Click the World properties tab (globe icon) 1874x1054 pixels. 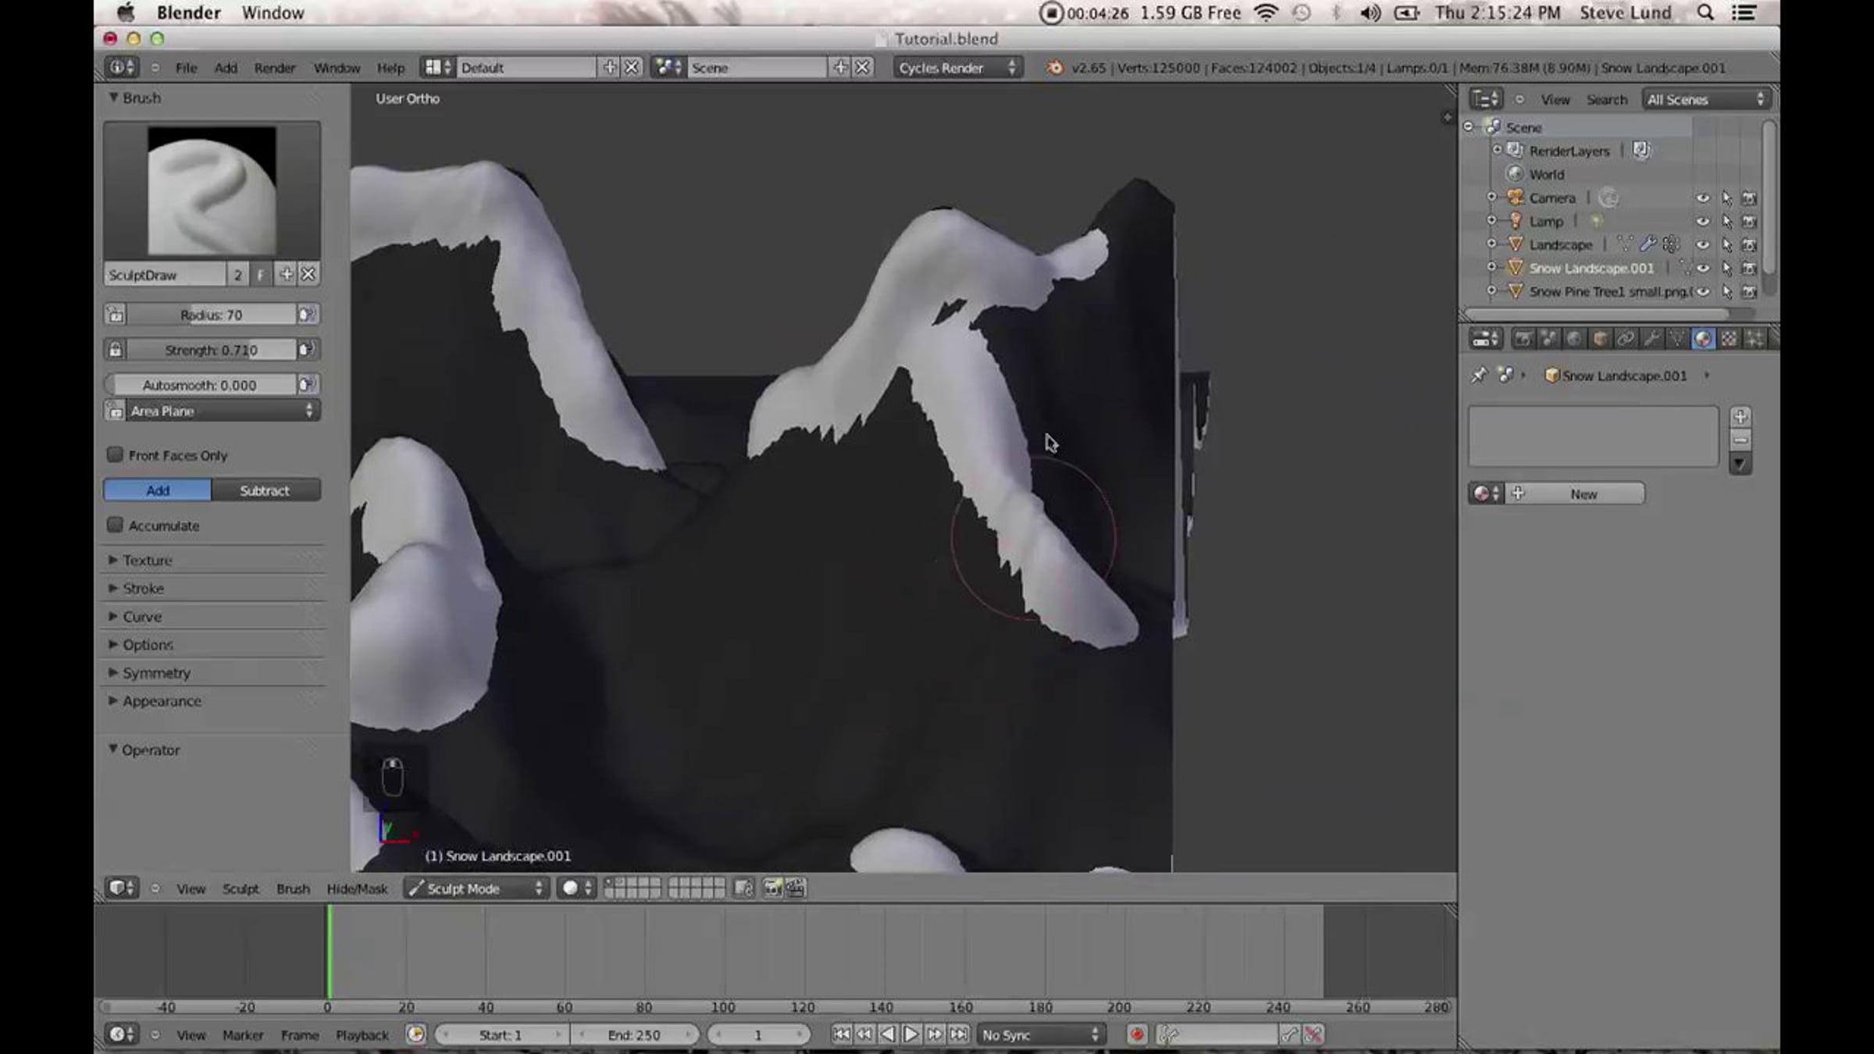pos(1574,338)
